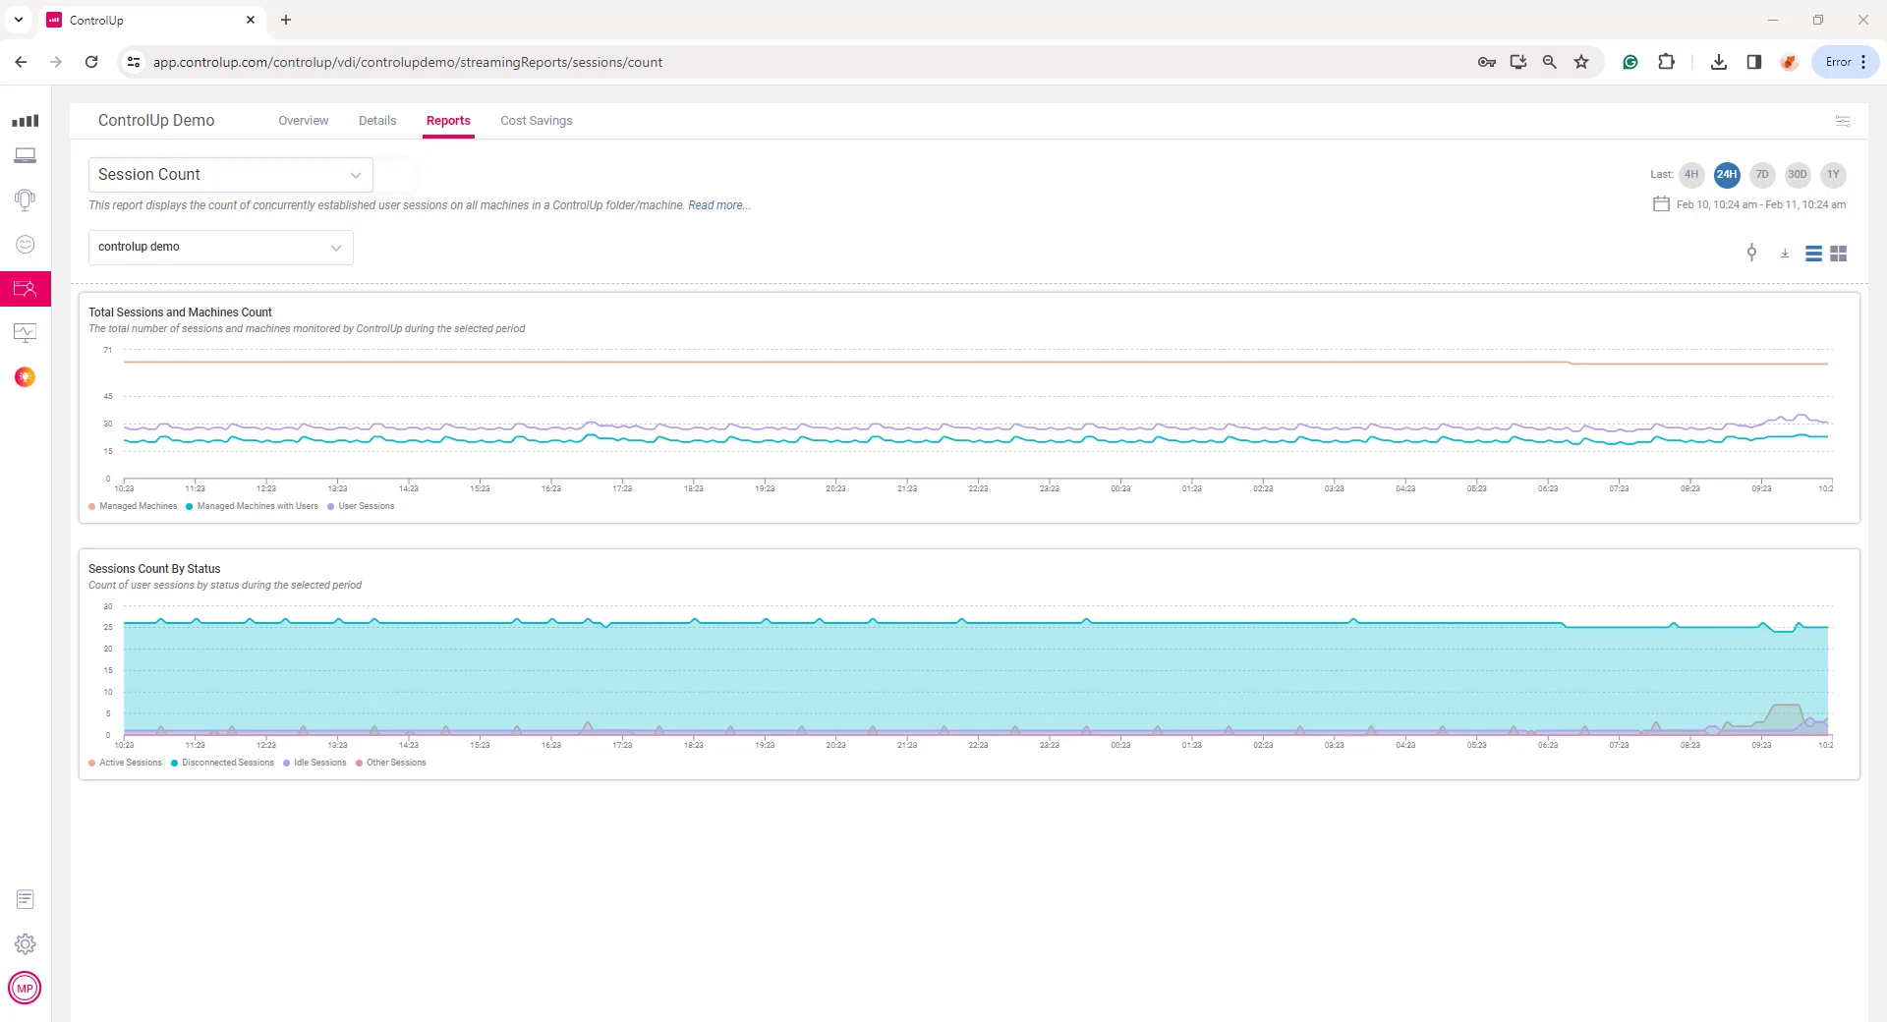The image size is (1887, 1022).
Task: Click the Grammarly extension icon
Action: point(1630,62)
